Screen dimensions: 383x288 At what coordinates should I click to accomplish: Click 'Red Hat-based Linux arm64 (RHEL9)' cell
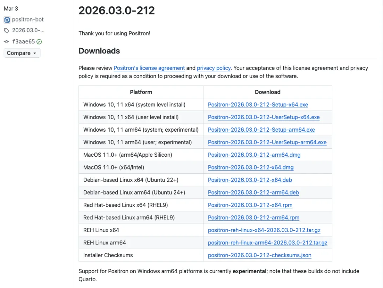pos(141,218)
